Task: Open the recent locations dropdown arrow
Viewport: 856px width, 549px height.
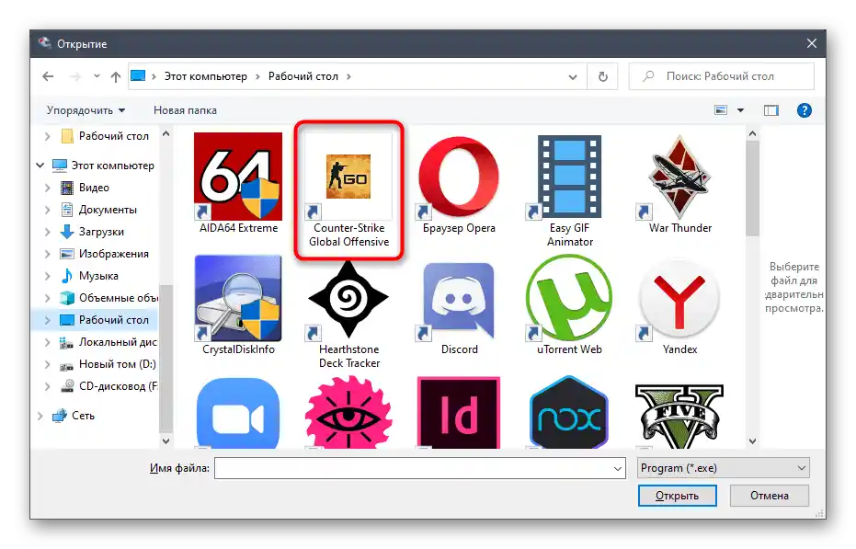Action: pyautogui.click(x=97, y=76)
